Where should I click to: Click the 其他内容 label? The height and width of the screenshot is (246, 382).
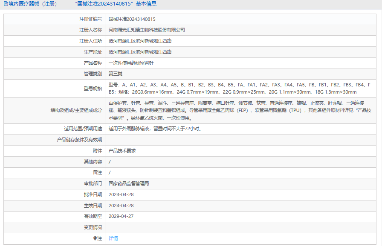[x=93, y=162]
